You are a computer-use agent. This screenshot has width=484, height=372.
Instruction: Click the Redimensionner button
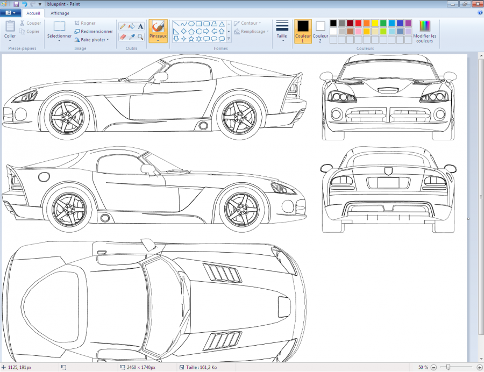94,31
